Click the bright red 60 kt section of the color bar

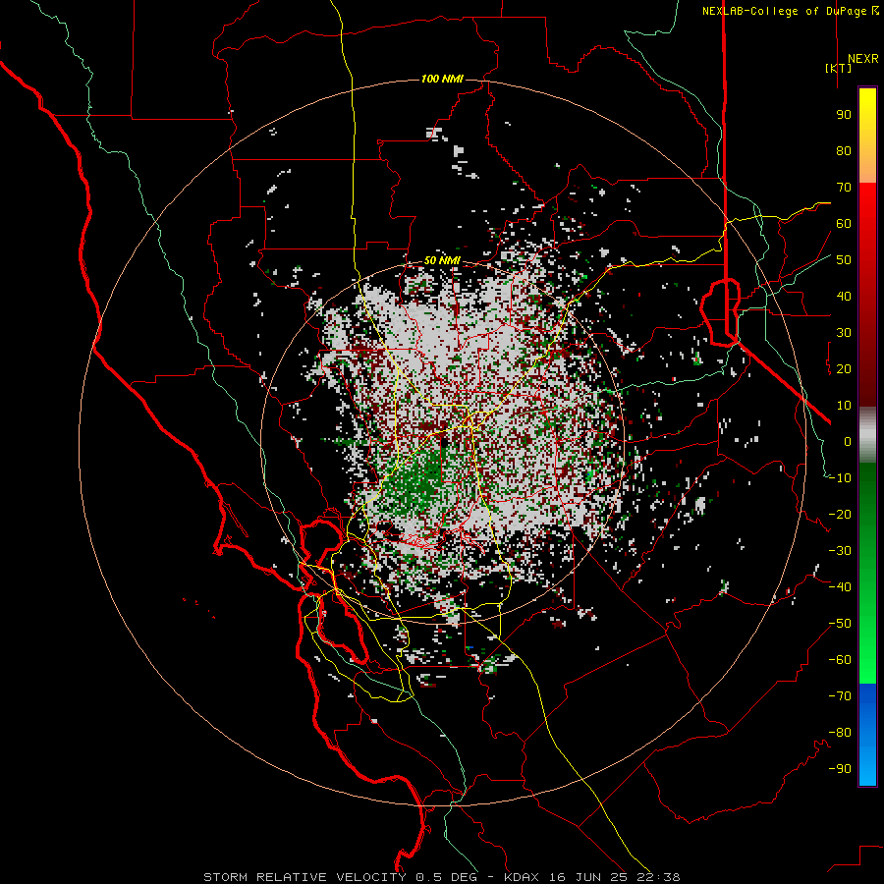[867, 223]
